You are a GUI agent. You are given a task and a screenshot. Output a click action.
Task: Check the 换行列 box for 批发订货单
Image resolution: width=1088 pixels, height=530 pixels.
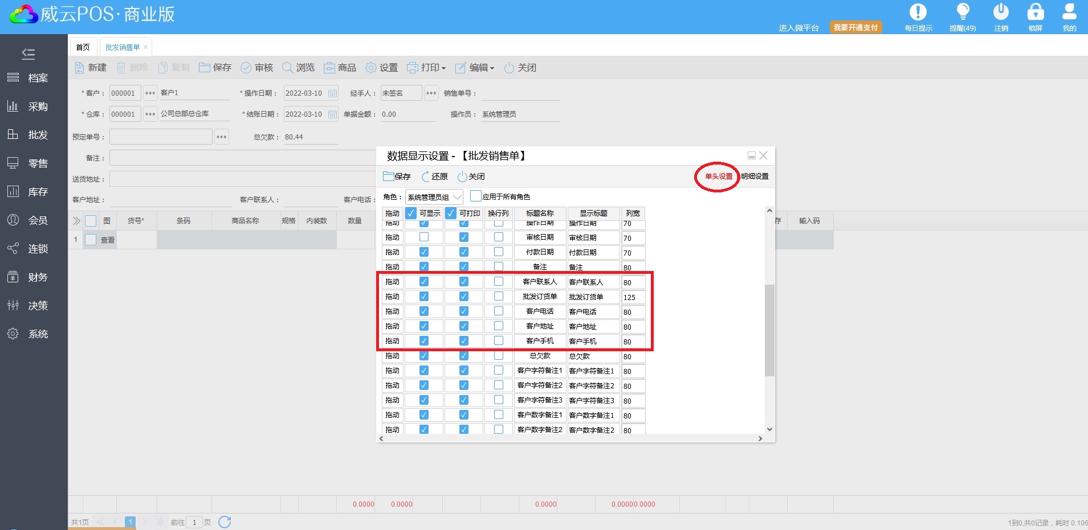pyautogui.click(x=499, y=297)
